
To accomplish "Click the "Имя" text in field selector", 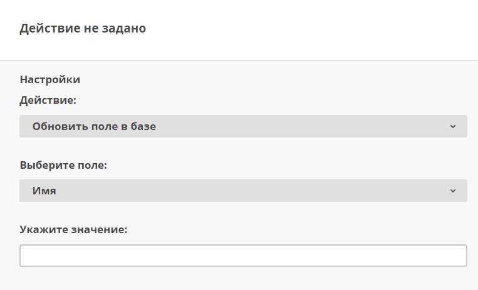I will pos(44,191).
